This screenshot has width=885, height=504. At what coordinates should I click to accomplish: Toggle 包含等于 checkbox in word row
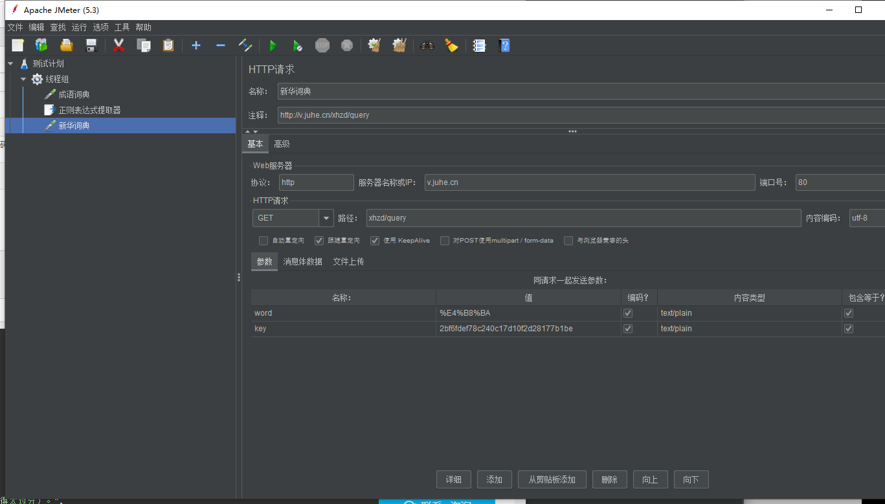coord(849,313)
